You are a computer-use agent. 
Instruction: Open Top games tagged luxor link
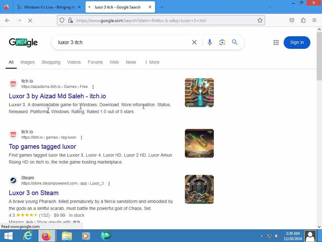(x=42, y=147)
